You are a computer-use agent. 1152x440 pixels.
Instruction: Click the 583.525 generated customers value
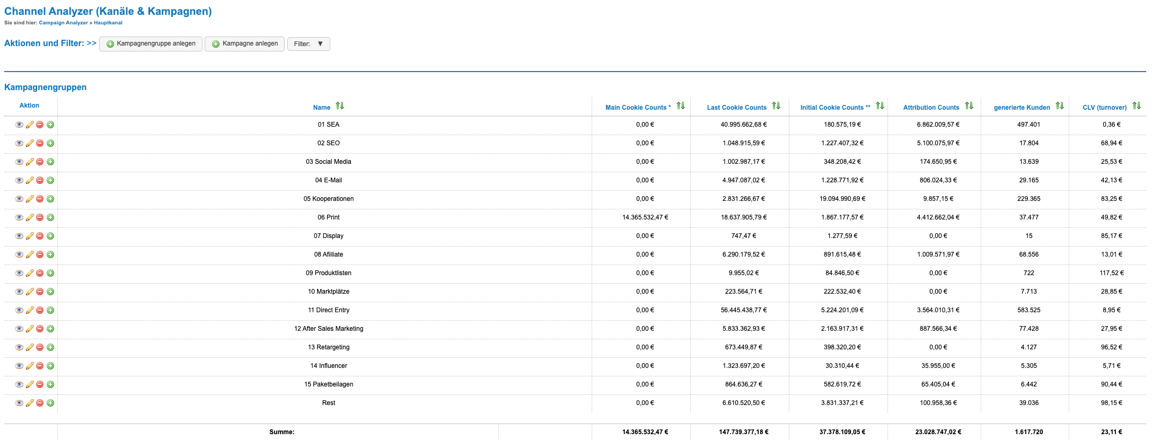[1029, 310]
